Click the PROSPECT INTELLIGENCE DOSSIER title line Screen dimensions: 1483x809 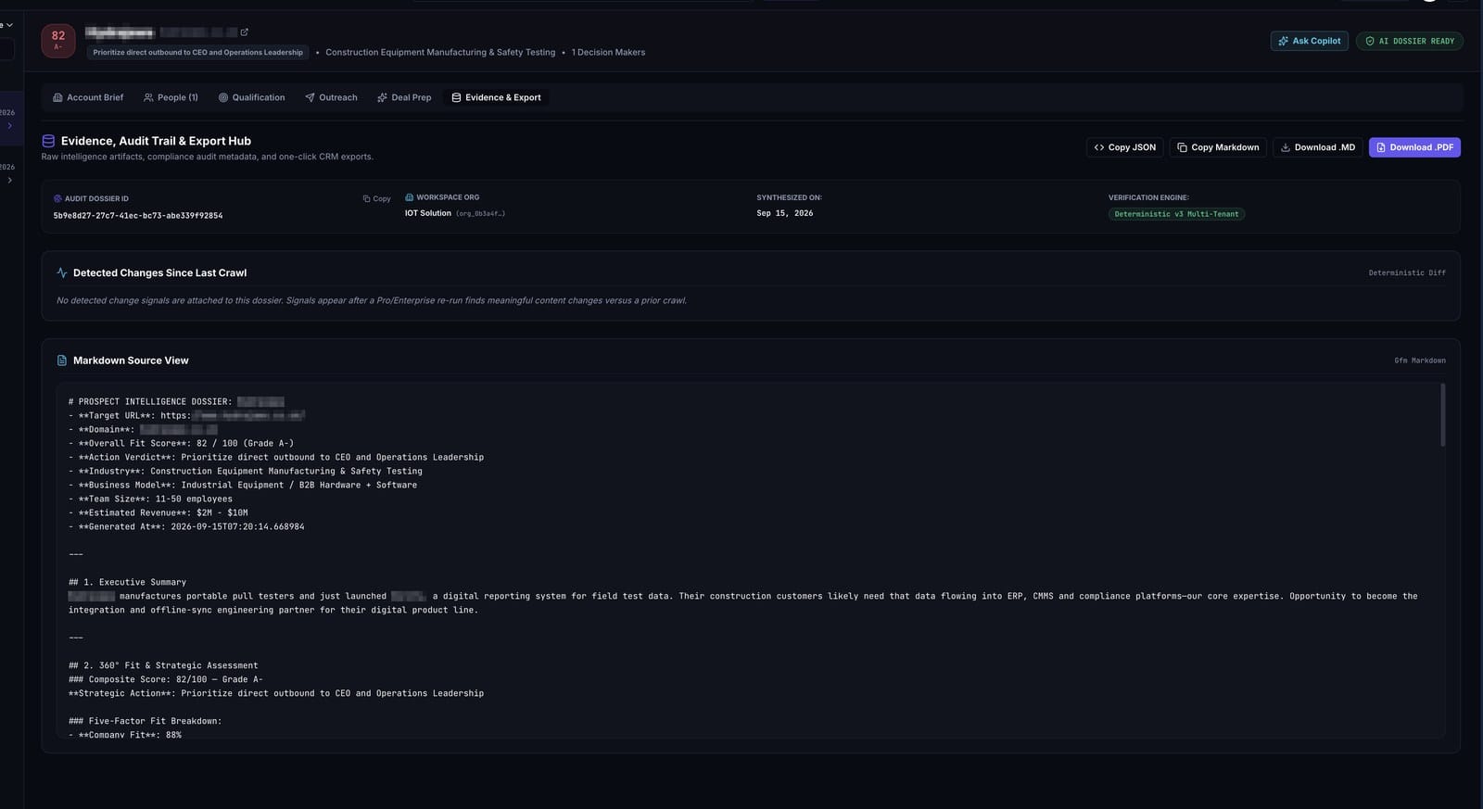176,401
